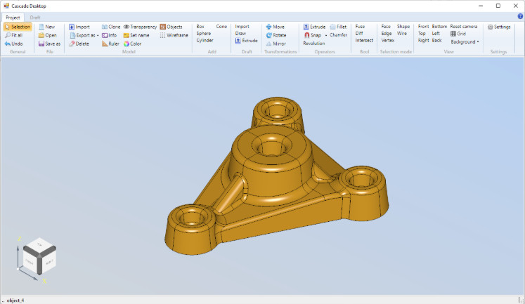525x304 pixels.
Task: Delete the selected object with Delete
Action: pos(79,44)
